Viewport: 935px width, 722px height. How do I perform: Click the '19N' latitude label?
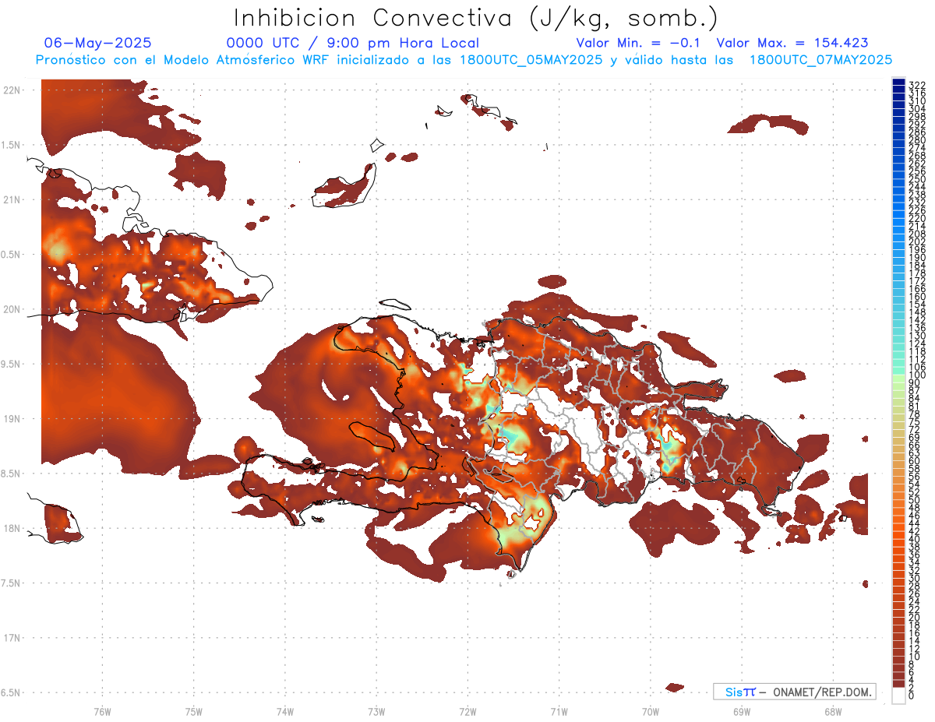tap(12, 418)
